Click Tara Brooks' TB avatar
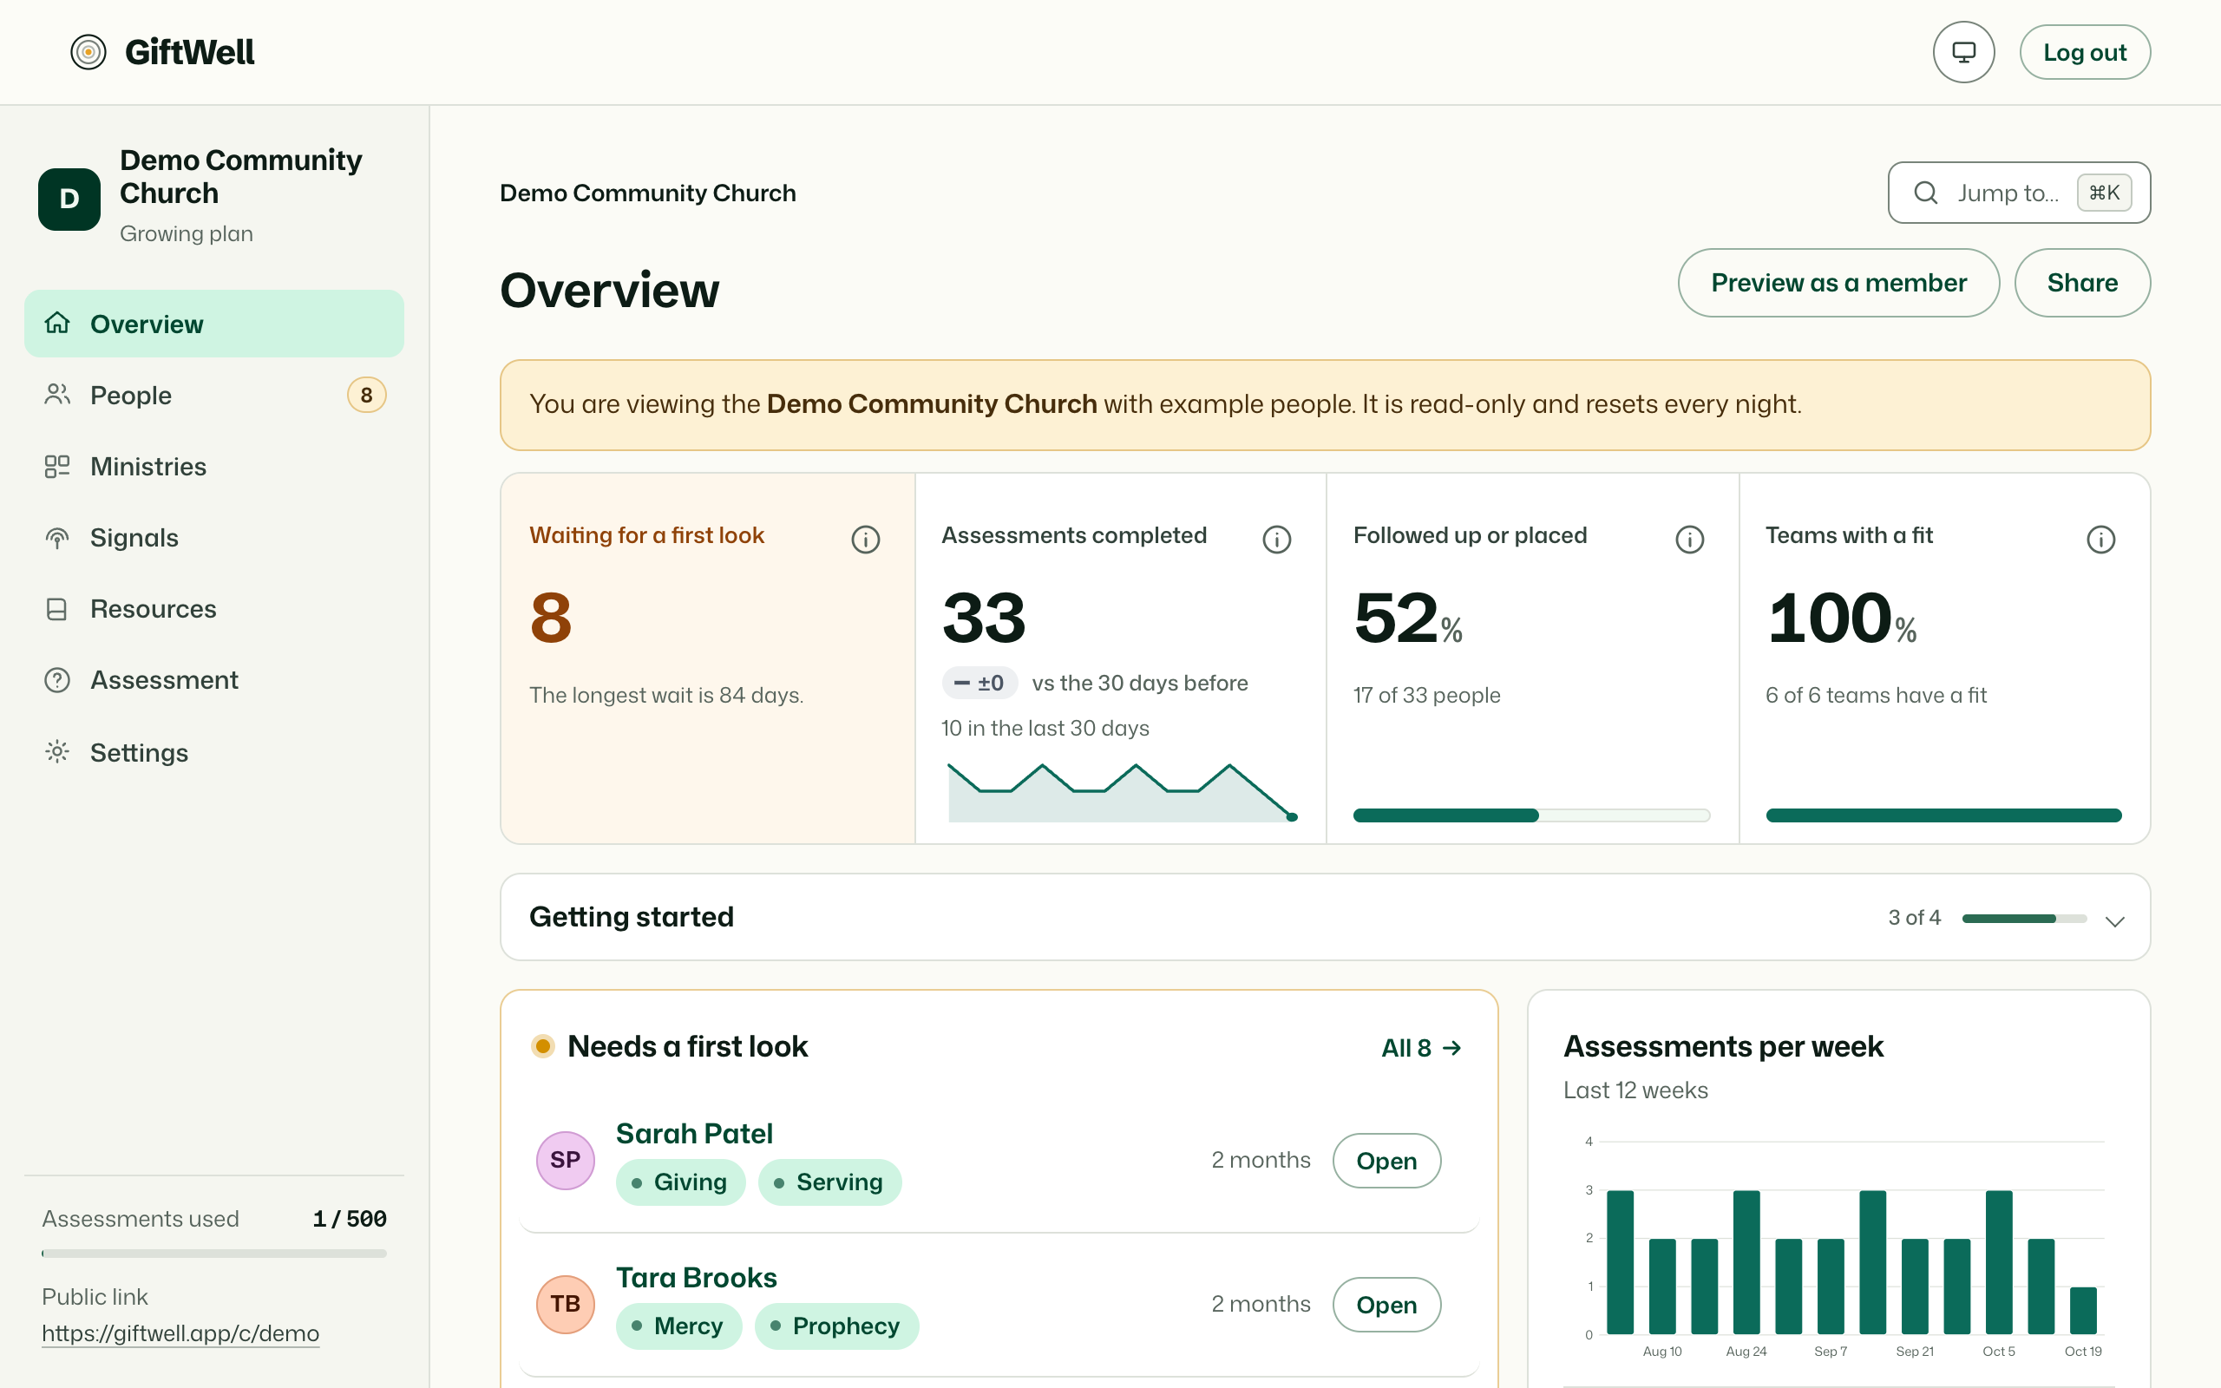Image resolution: width=2221 pixels, height=1388 pixels. 565,1305
